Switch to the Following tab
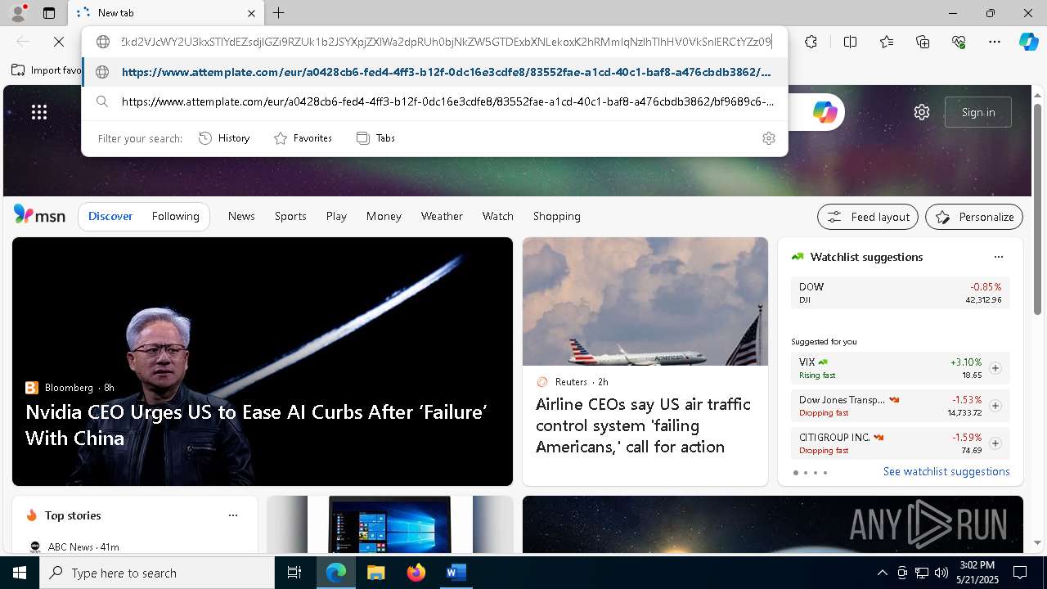 click(x=175, y=216)
